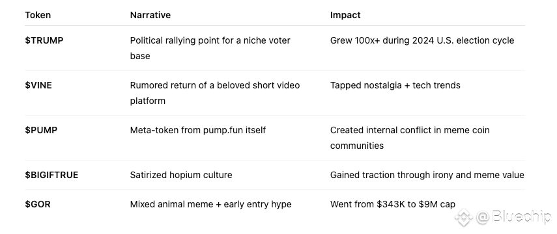Select the Impact column header

tap(345, 15)
